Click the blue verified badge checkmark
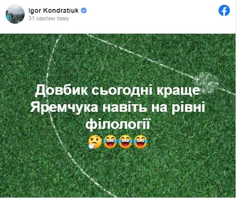Image resolution: width=237 pixels, height=198 pixels. 84,10
